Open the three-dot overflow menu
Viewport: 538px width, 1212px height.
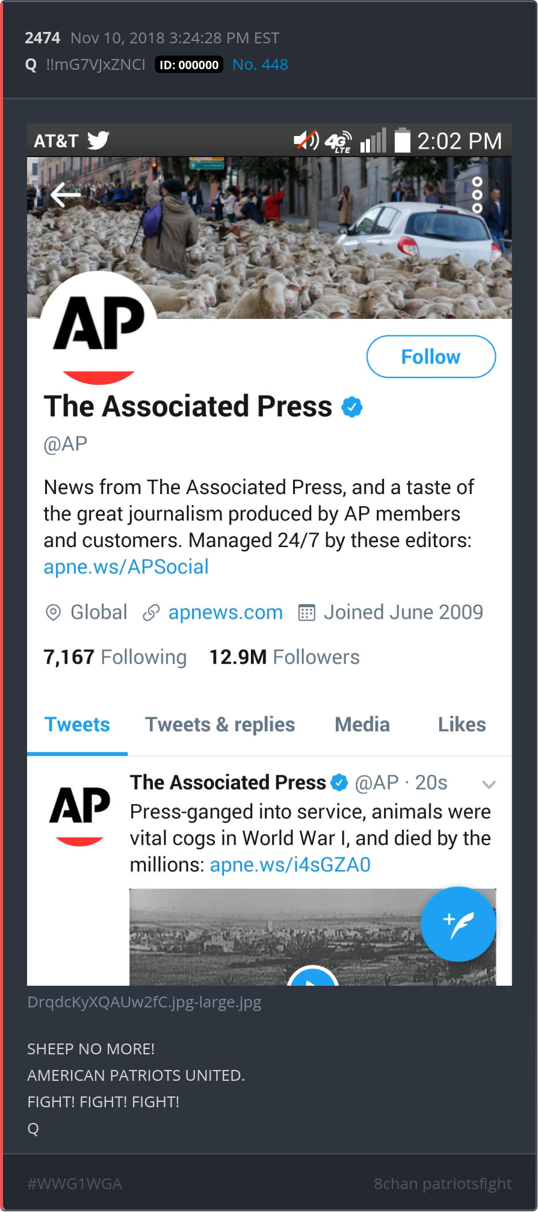477,195
